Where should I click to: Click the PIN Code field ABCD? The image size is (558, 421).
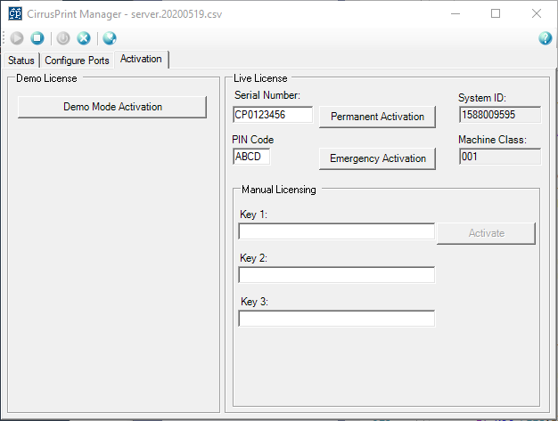[251, 157]
